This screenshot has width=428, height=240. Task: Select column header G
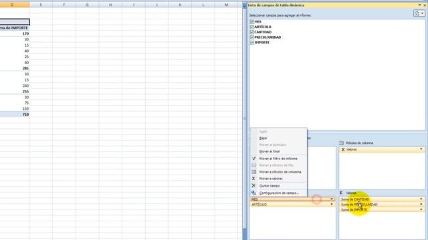coord(88,5)
